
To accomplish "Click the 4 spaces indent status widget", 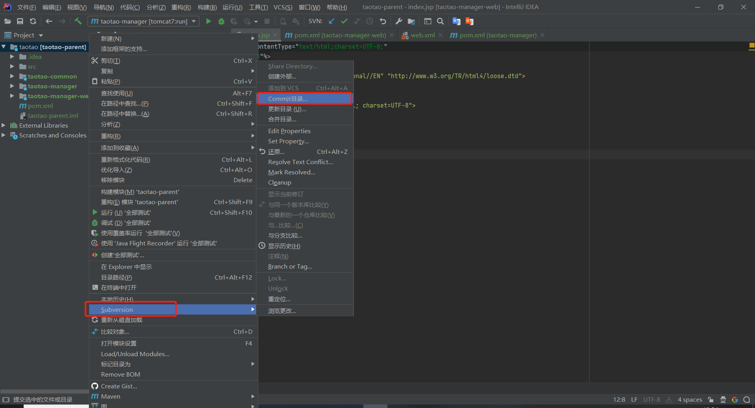I will pos(690,399).
